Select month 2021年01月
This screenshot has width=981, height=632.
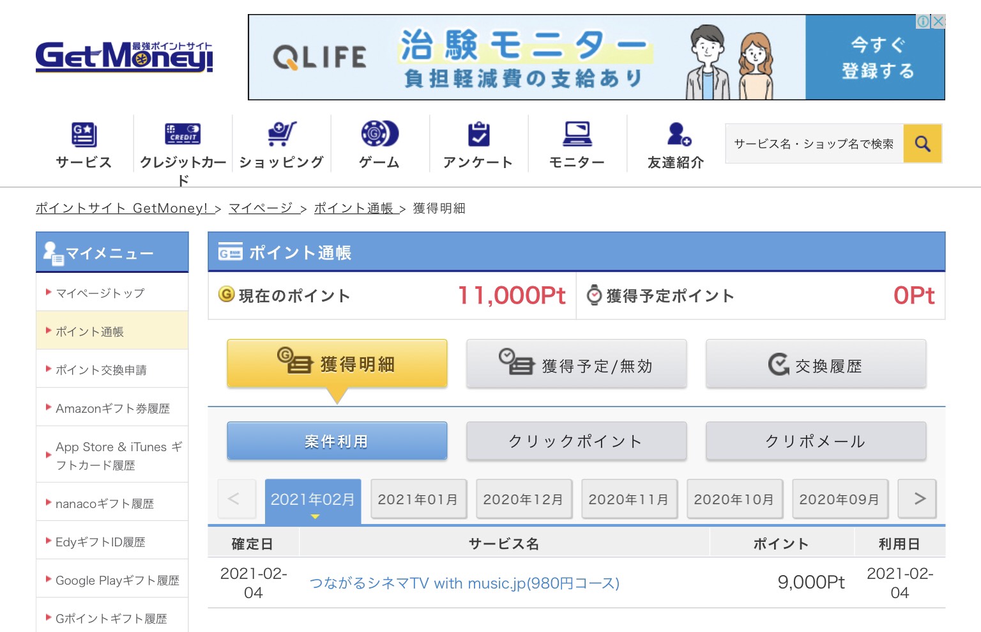coord(418,499)
